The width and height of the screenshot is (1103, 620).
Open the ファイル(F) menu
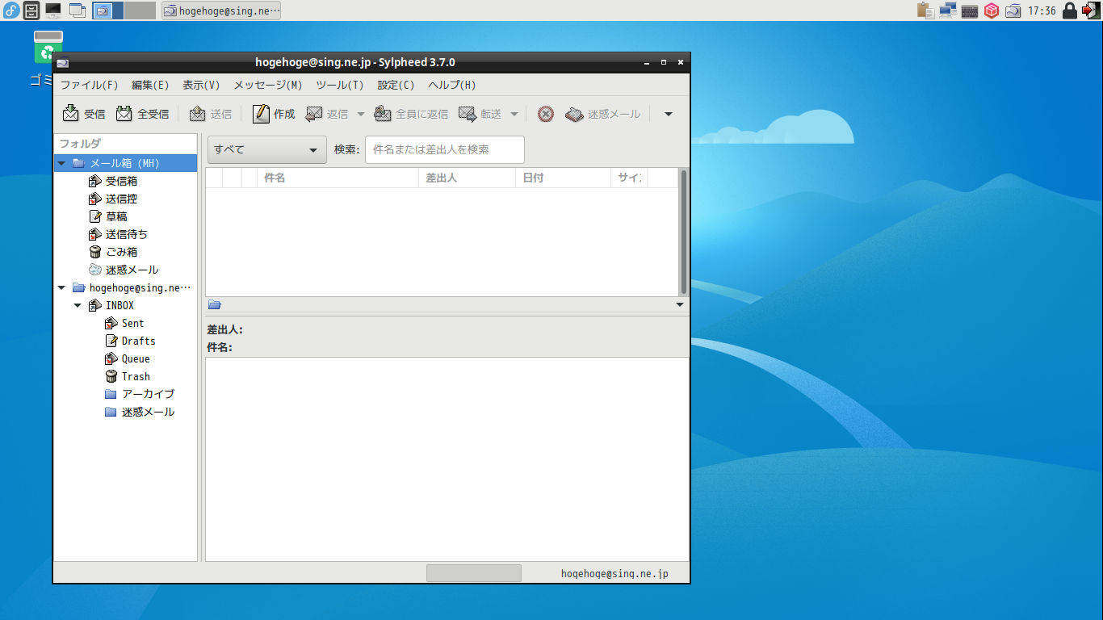coord(90,85)
